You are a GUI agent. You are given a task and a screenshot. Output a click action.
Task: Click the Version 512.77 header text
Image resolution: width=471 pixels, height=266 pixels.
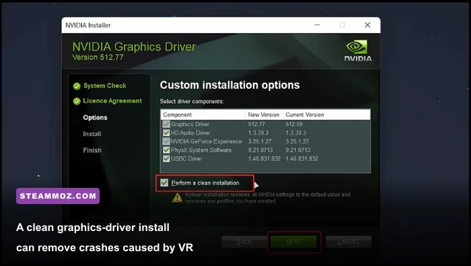[98, 57]
